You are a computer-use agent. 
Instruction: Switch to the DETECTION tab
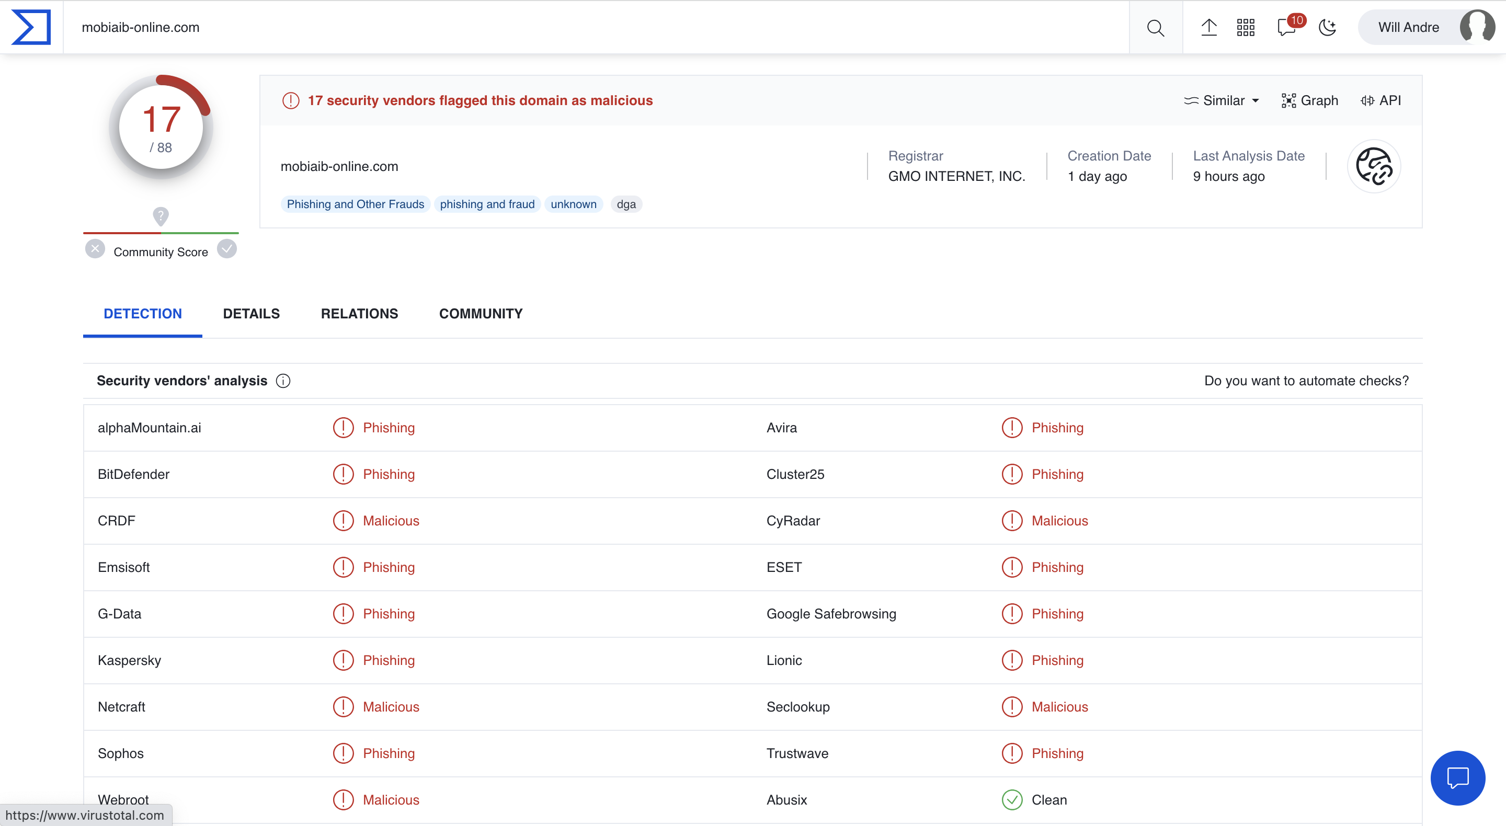tap(143, 314)
